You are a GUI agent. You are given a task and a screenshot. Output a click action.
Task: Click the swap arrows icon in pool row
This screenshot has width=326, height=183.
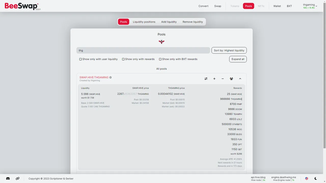pos(206,79)
